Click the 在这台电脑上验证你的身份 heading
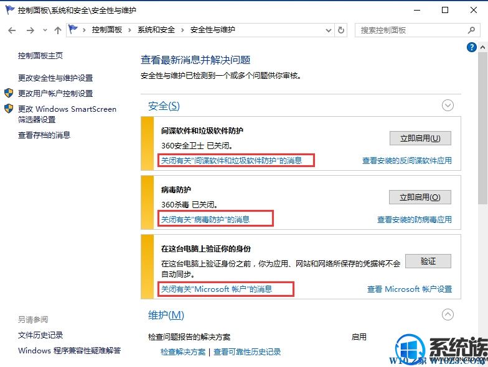This screenshot has height=367, width=488. pyautogui.click(x=205, y=248)
